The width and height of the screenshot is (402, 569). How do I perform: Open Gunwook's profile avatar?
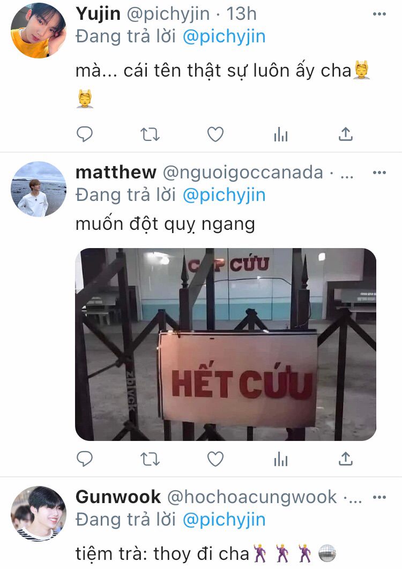point(39,513)
